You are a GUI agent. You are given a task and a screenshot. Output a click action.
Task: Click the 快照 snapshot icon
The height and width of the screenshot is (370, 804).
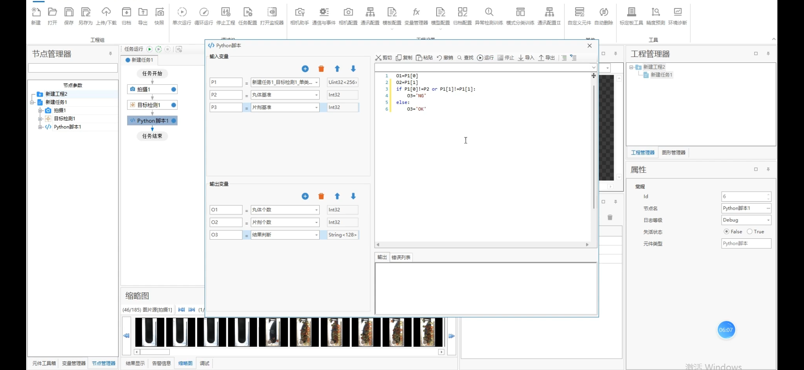coord(159,16)
